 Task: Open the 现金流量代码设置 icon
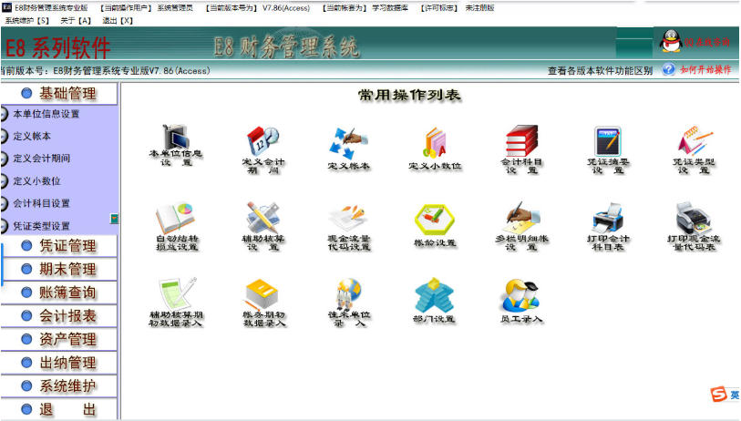(349, 226)
